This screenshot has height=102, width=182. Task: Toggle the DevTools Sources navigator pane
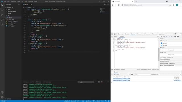[112, 37]
